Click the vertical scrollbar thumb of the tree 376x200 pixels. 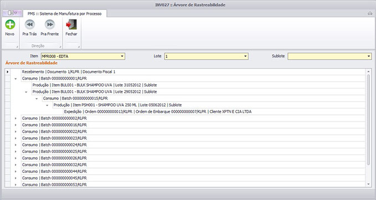(369, 120)
